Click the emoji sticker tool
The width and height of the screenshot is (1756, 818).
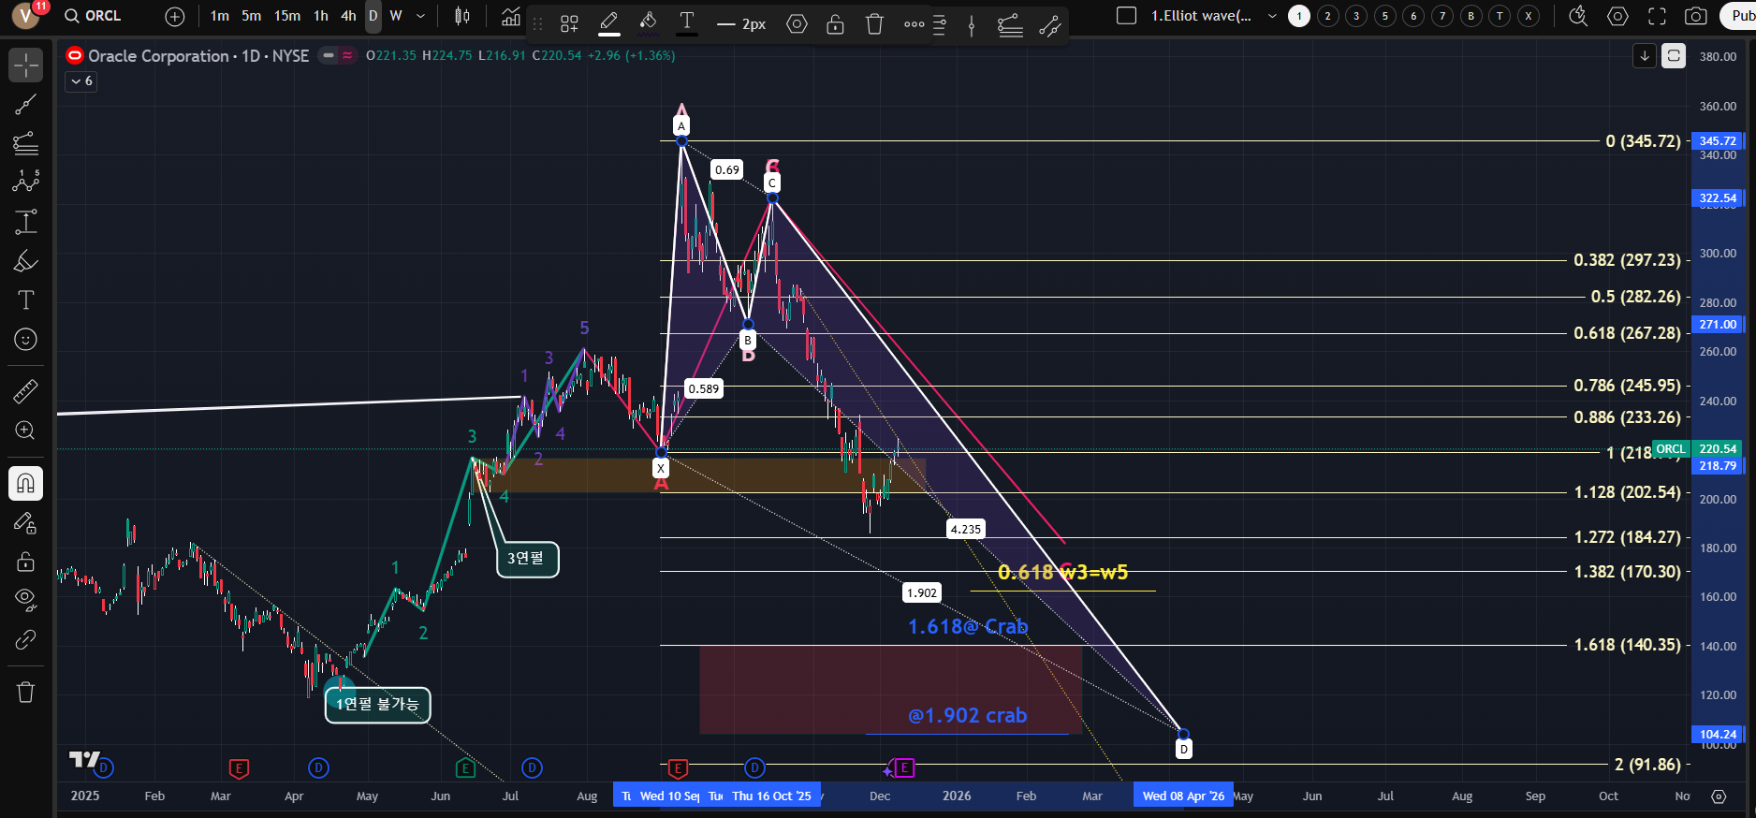(x=25, y=340)
